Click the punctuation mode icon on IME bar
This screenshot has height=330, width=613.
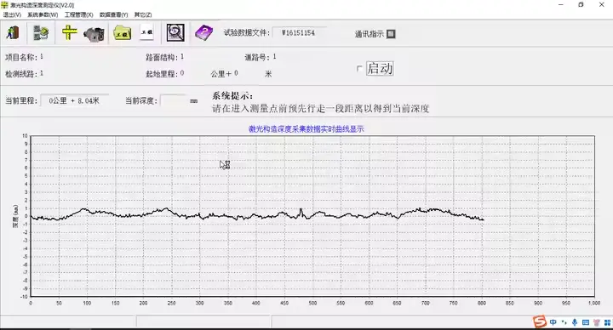pyautogui.click(x=564, y=322)
